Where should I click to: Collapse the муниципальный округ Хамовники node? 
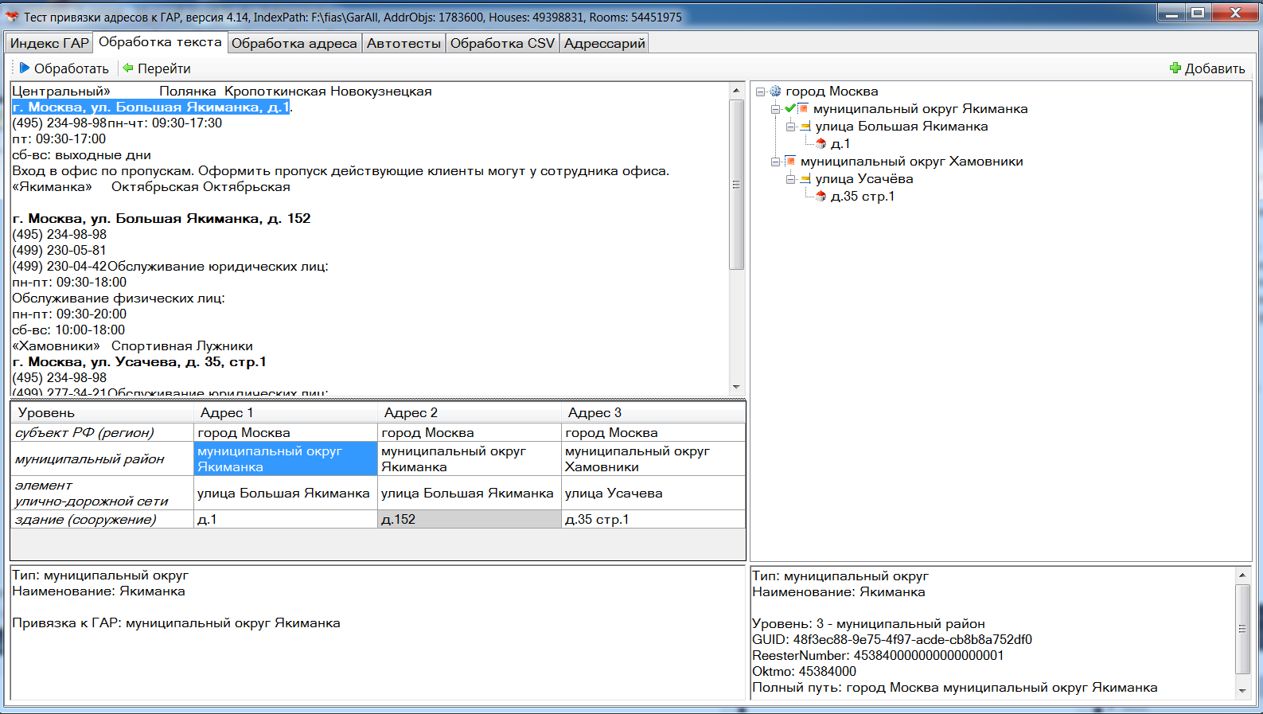tap(775, 162)
